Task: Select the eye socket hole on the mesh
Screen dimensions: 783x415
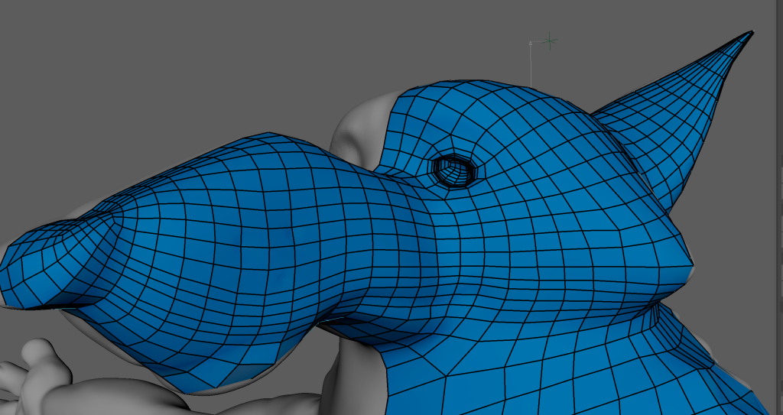Action: click(x=454, y=170)
